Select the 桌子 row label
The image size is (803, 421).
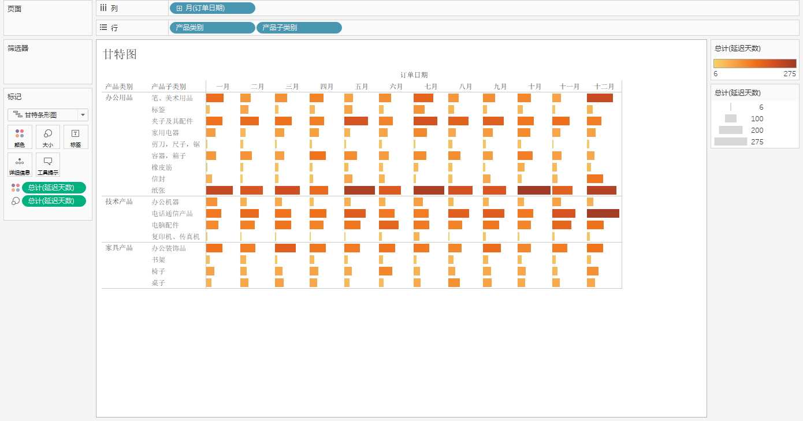point(158,283)
